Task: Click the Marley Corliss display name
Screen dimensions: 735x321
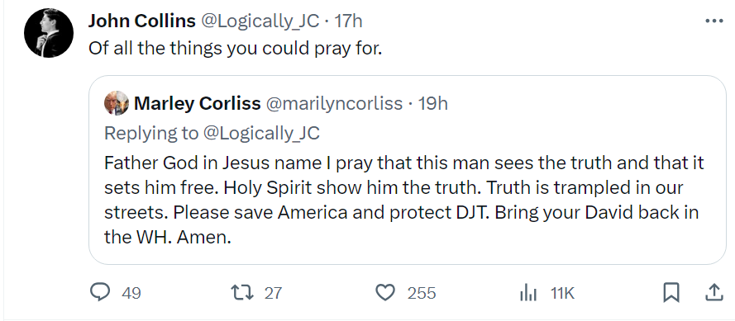Action: click(x=198, y=103)
